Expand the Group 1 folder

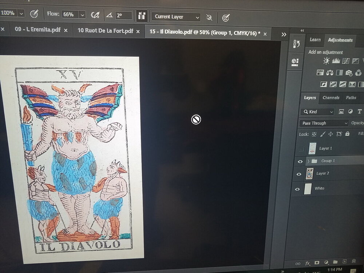click(308, 161)
